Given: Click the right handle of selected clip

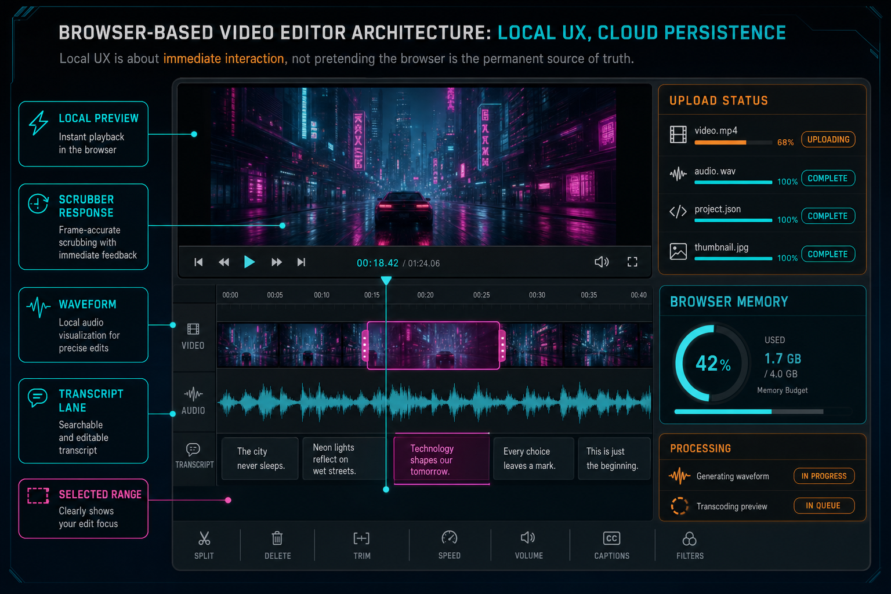Looking at the screenshot, I should (502, 345).
